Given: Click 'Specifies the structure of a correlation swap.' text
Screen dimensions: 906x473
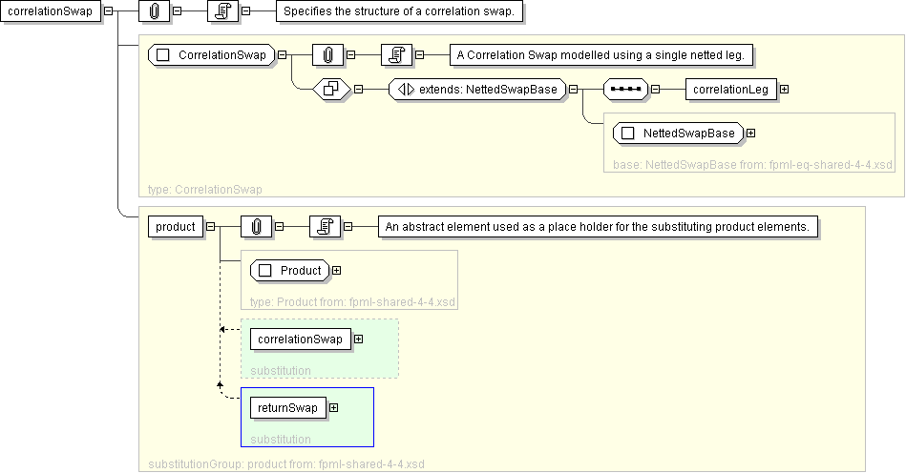Looking at the screenshot, I should [x=399, y=10].
